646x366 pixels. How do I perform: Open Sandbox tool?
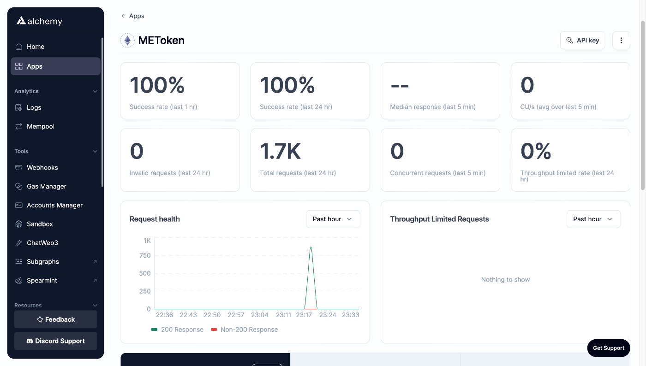coord(55,224)
